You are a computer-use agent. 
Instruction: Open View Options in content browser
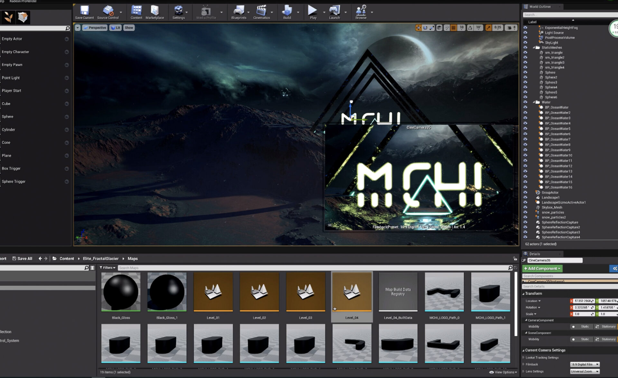pyautogui.click(x=503, y=372)
